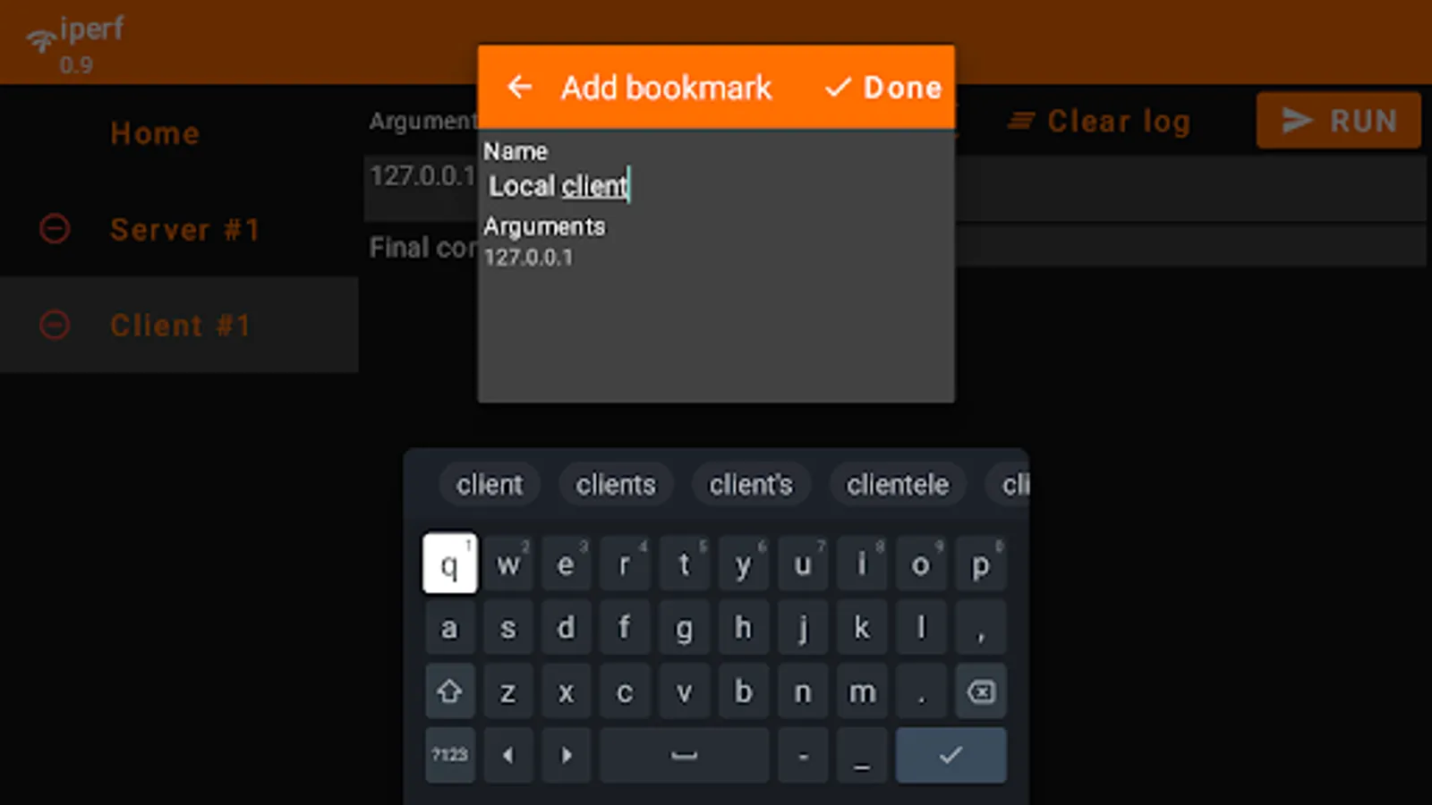
Task: Pick the "client's" suggestion chip
Action: point(751,485)
